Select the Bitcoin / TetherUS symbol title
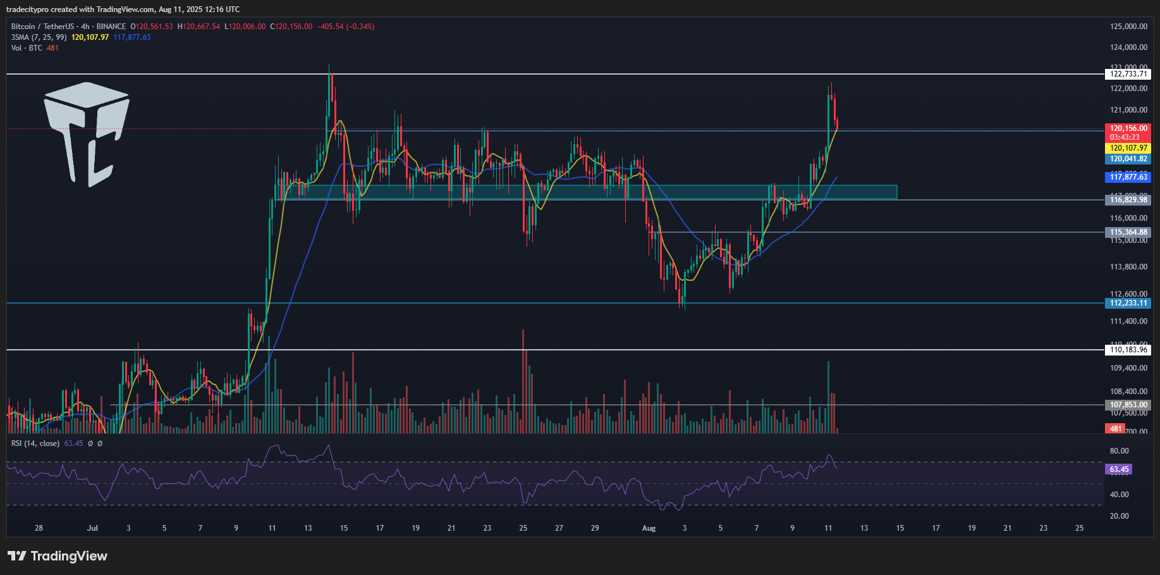The width and height of the screenshot is (1160, 575). point(42,27)
